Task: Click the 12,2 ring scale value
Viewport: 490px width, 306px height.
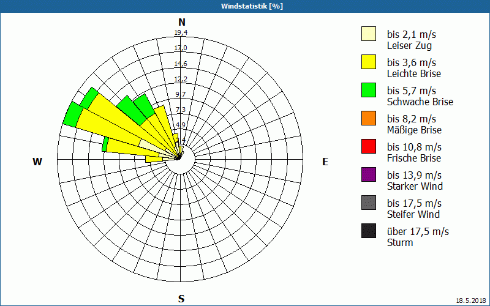Action: coord(181,79)
